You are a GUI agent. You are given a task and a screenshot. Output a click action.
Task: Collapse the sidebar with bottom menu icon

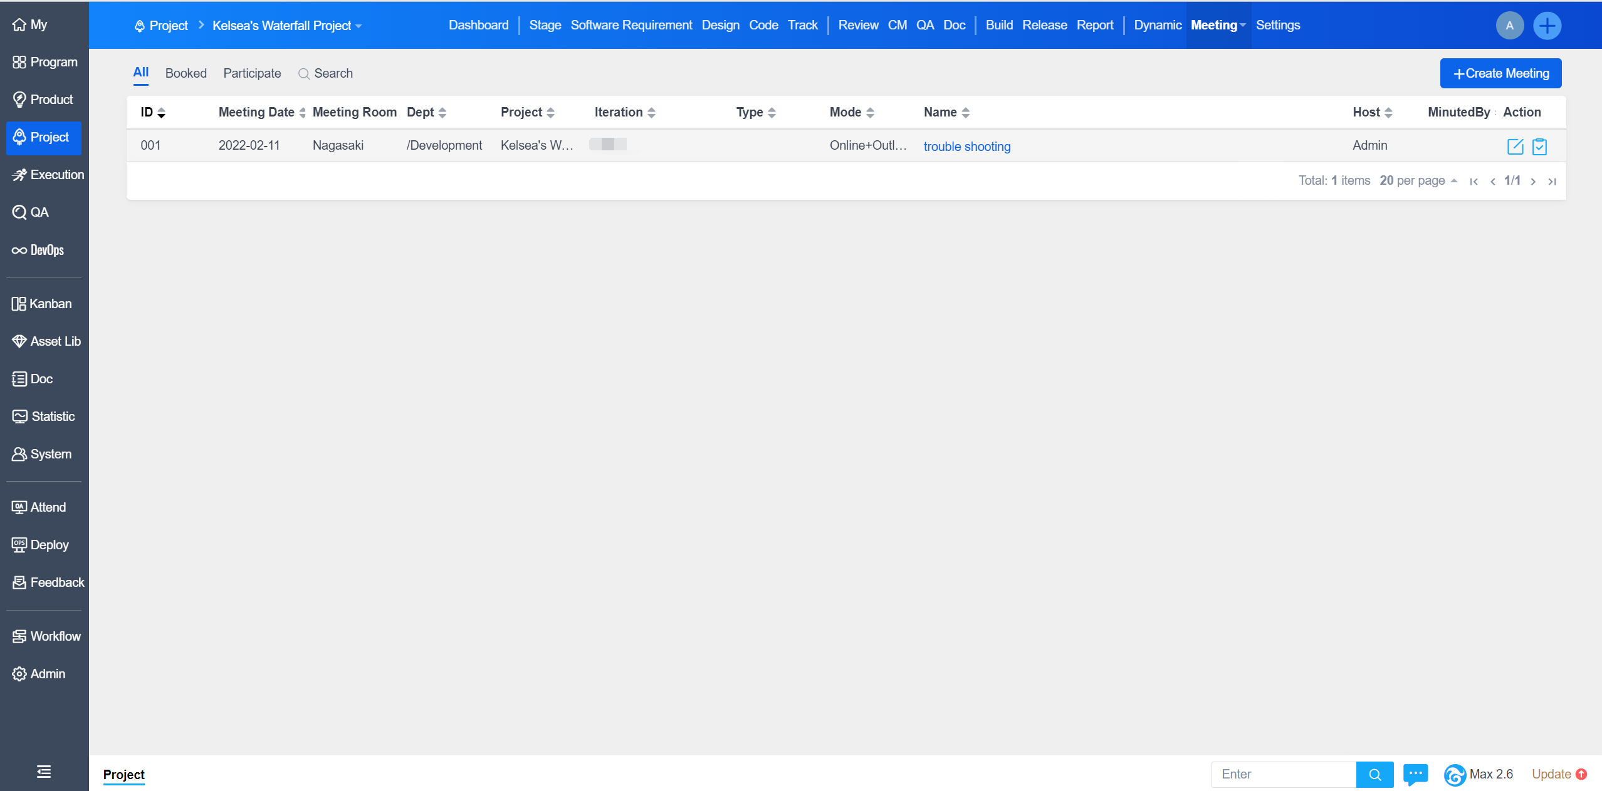click(x=44, y=772)
